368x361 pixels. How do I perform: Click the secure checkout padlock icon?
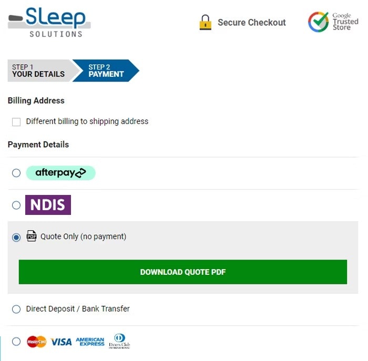tap(205, 23)
